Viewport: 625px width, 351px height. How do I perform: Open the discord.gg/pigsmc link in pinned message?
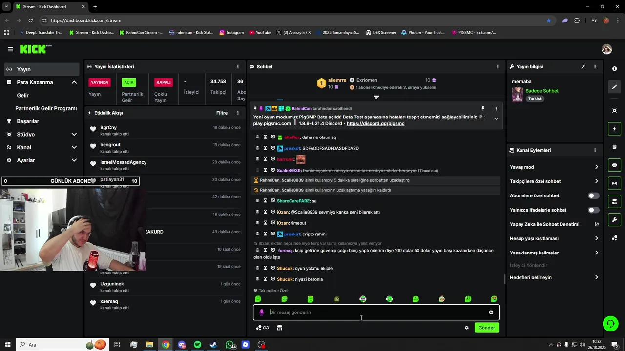coord(375,124)
